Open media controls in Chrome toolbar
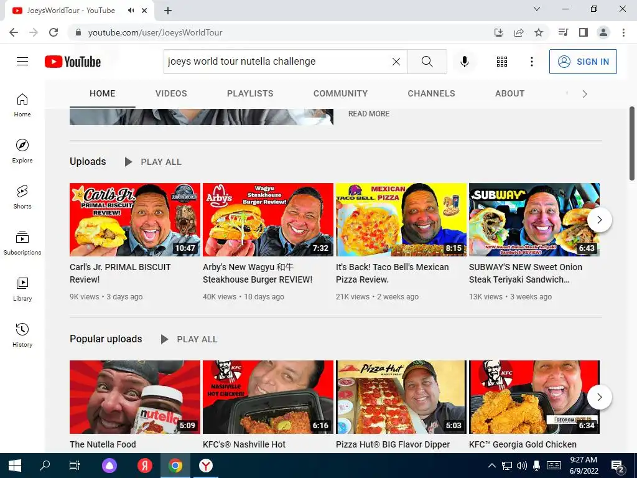This screenshot has width=637, height=478. click(x=563, y=32)
